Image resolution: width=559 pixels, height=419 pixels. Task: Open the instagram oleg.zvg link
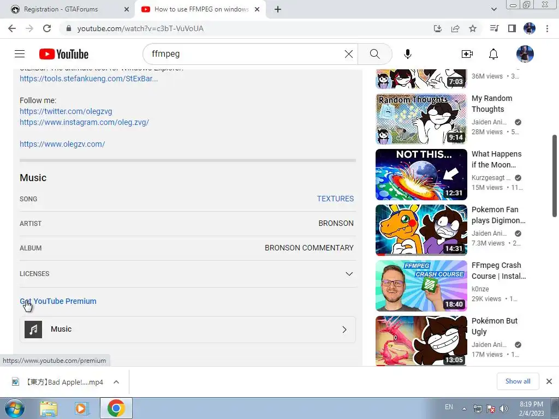(84, 122)
